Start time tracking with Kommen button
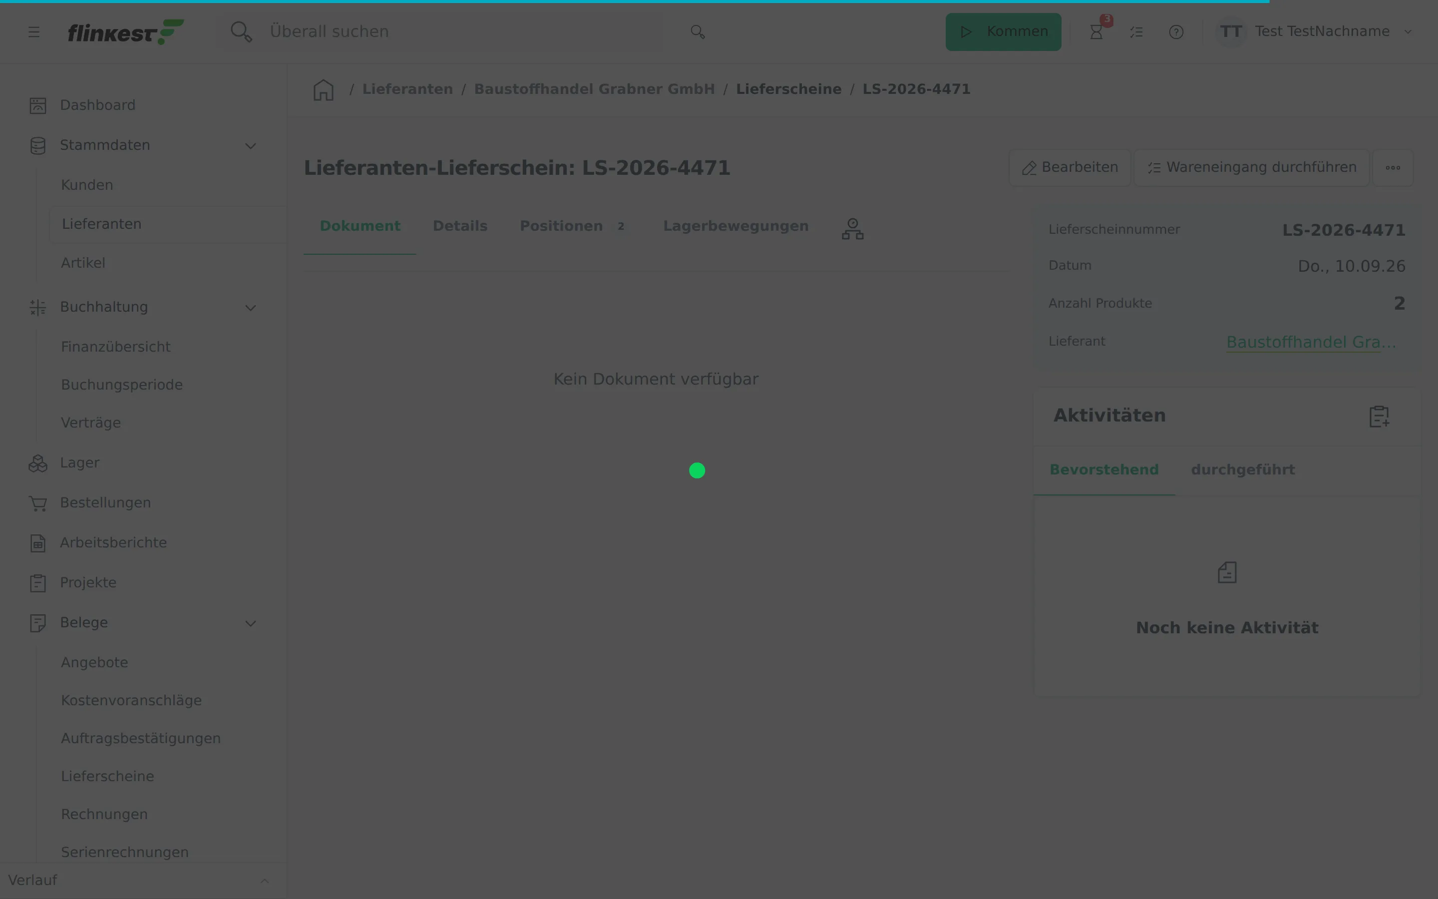 pos(1003,31)
